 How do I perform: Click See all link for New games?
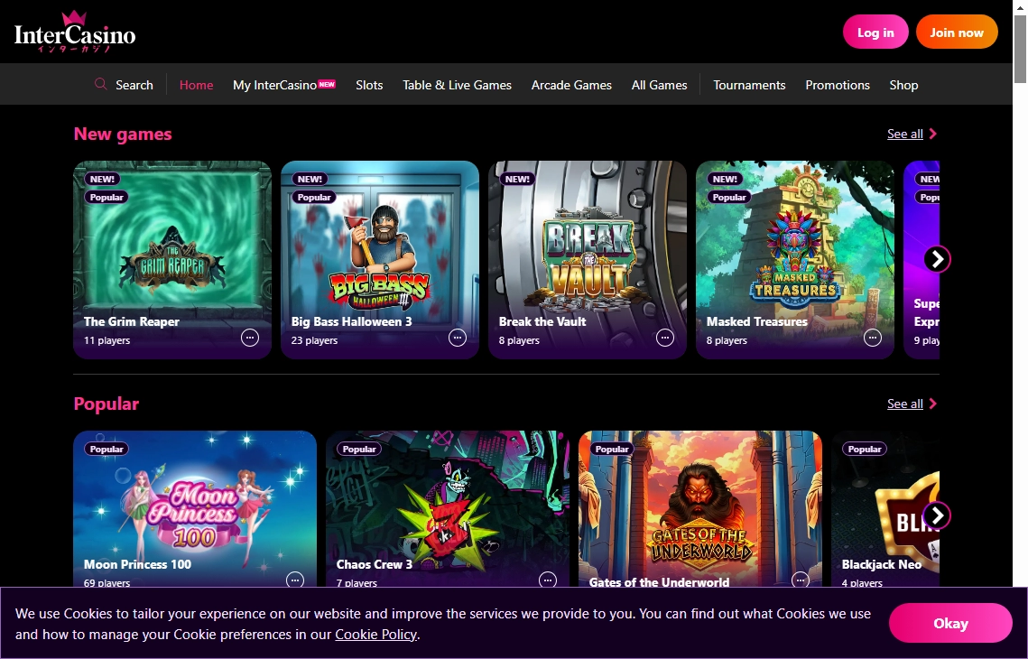point(904,134)
